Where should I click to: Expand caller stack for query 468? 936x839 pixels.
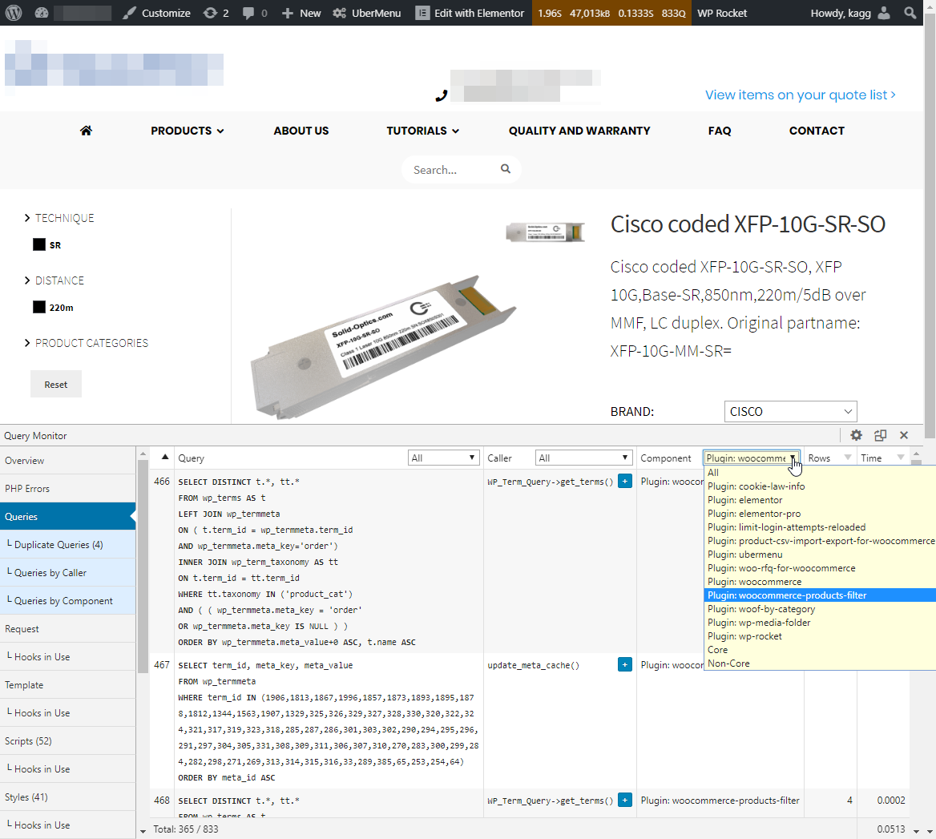625,801
